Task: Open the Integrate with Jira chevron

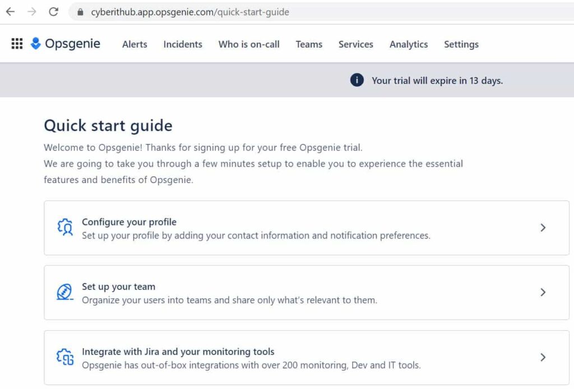Action: [x=543, y=357]
